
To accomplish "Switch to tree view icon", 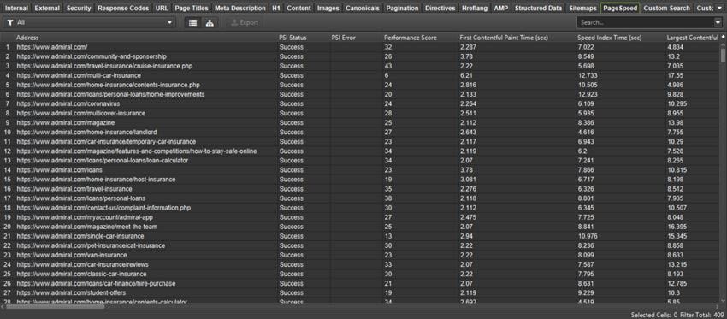I will pyautogui.click(x=210, y=22).
